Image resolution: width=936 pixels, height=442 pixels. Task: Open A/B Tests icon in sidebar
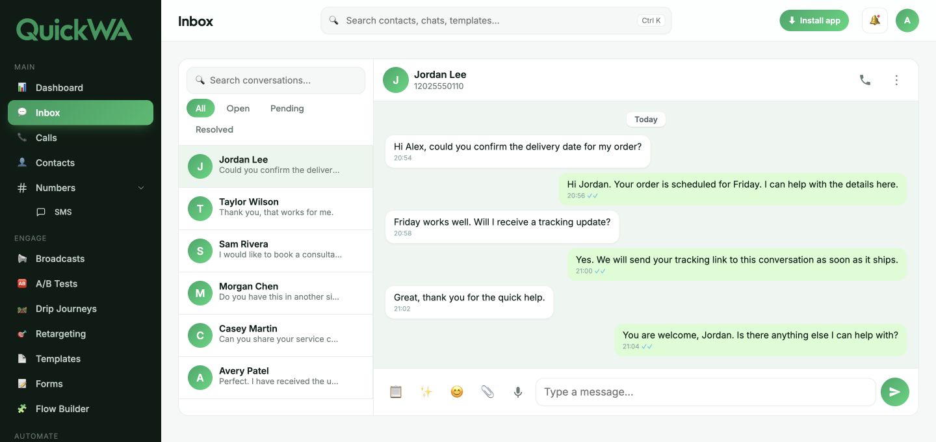[22, 283]
